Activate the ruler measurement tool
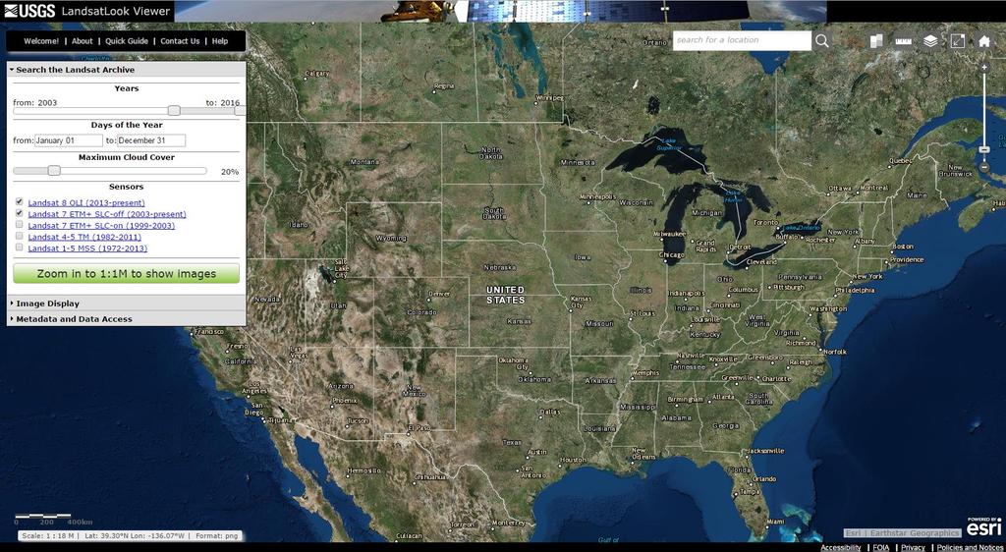 pyautogui.click(x=904, y=41)
